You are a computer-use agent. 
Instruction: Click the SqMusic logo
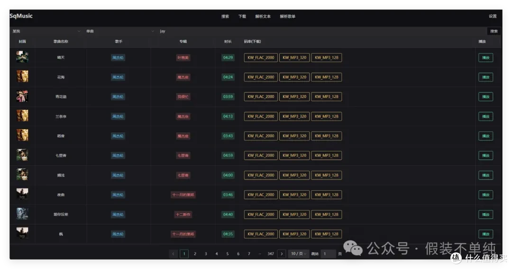tap(21, 16)
